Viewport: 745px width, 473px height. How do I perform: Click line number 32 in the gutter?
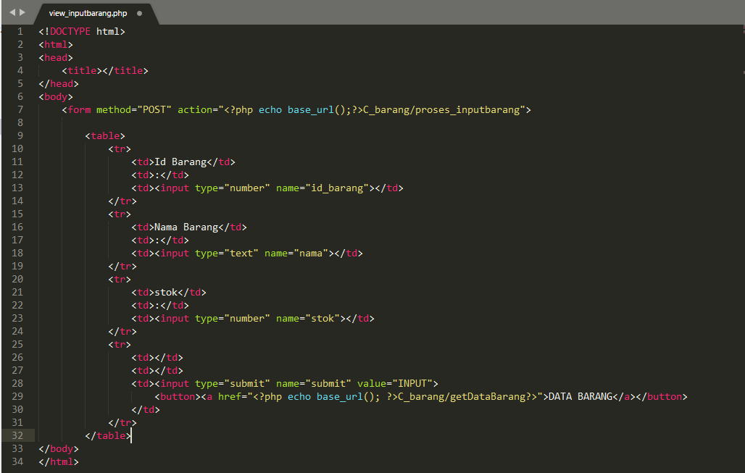pyautogui.click(x=17, y=435)
